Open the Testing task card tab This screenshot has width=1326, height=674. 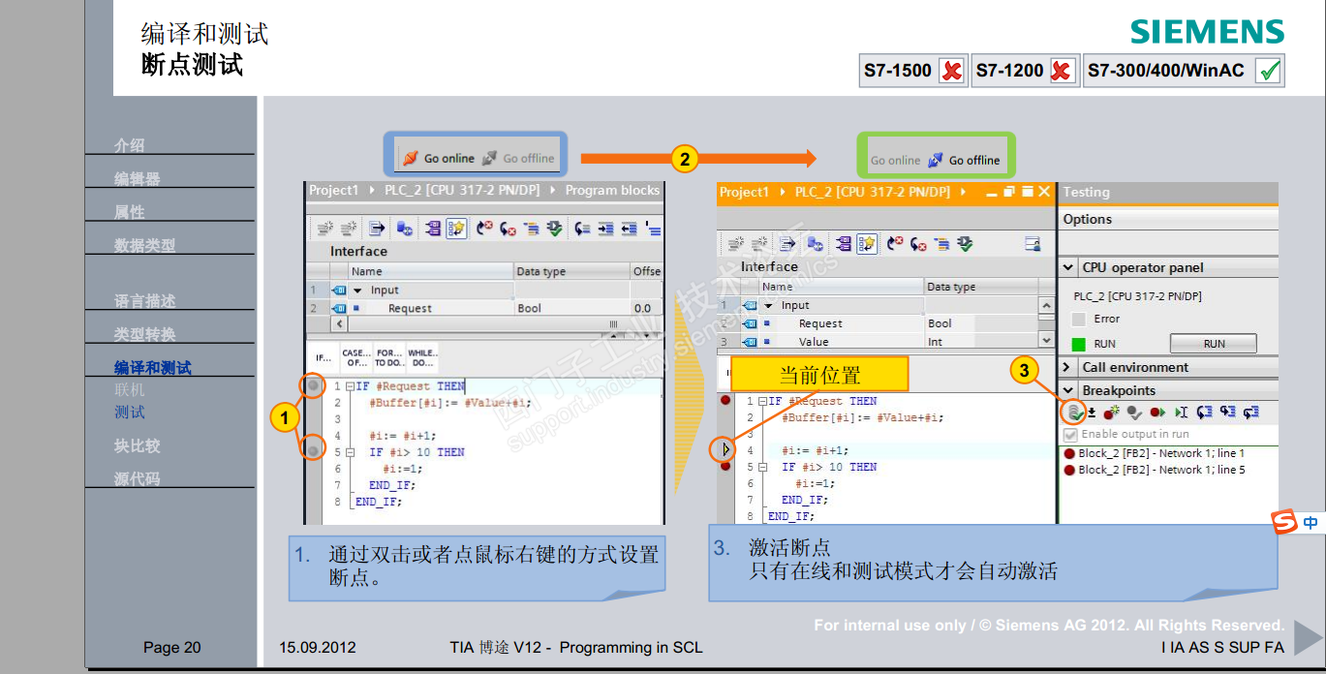click(x=1086, y=192)
